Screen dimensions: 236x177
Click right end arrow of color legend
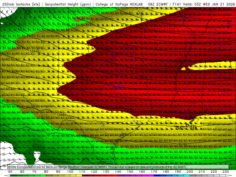click(x=229, y=176)
